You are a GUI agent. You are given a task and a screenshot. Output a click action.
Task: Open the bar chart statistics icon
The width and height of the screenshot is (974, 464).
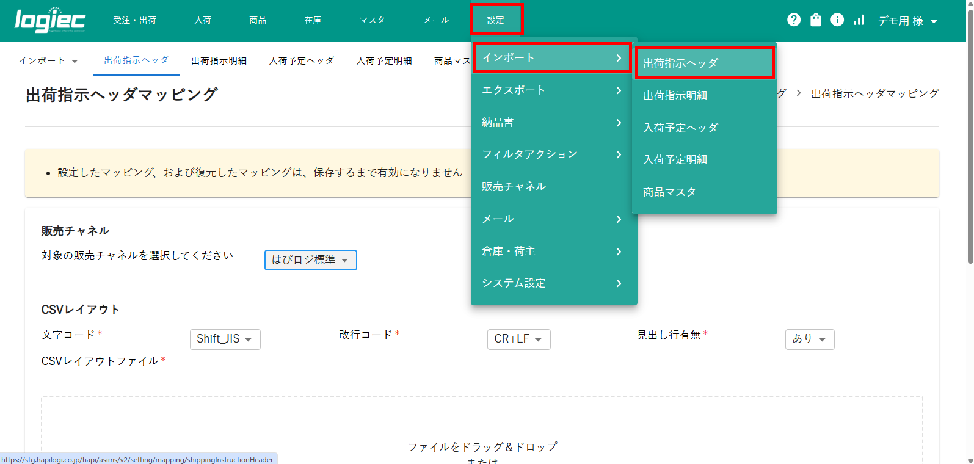click(859, 20)
